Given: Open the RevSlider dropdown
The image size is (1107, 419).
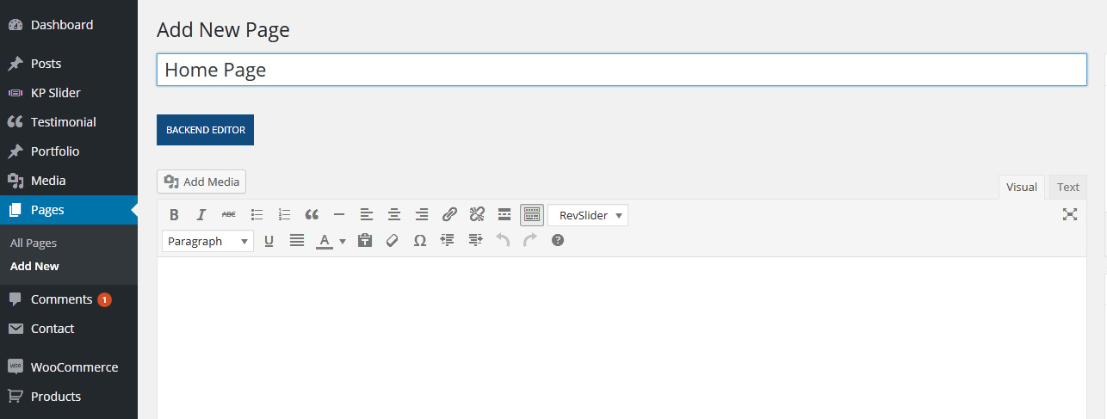Looking at the screenshot, I should [589, 215].
